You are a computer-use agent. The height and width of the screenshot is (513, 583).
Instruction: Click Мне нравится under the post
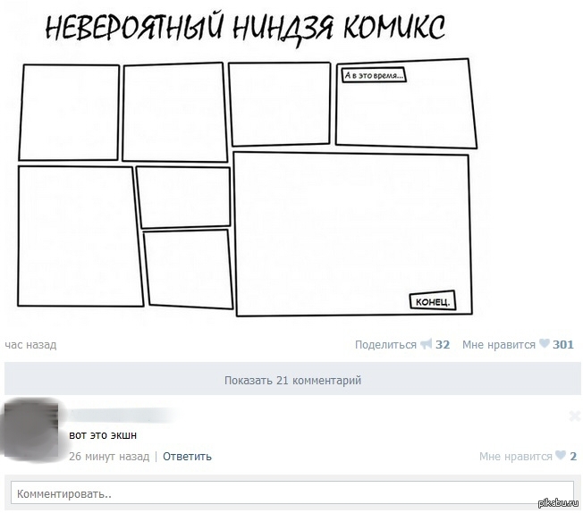coord(499,345)
